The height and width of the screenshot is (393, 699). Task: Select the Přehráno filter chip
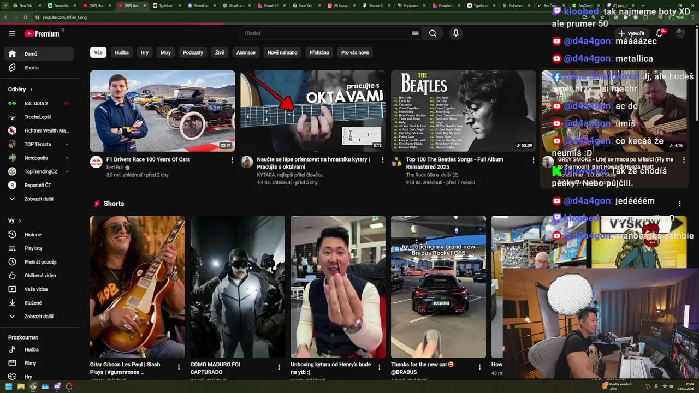point(319,52)
